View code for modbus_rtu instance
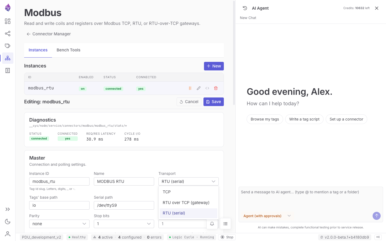The width and height of the screenshot is (386, 241). [x=207, y=88]
